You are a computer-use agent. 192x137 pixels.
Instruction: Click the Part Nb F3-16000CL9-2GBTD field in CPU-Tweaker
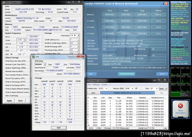pyautogui.click(x=69, y=27)
